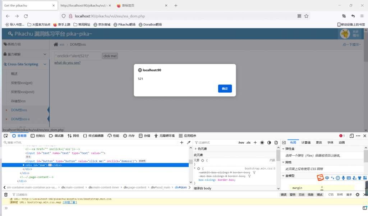Clear console output with the trash icon
This screenshot has height=216, width=368.
pos(6,194)
